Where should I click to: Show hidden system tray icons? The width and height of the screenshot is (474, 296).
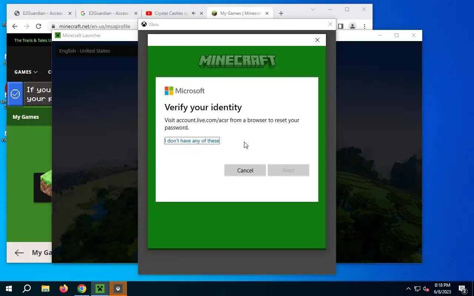[x=408, y=289]
